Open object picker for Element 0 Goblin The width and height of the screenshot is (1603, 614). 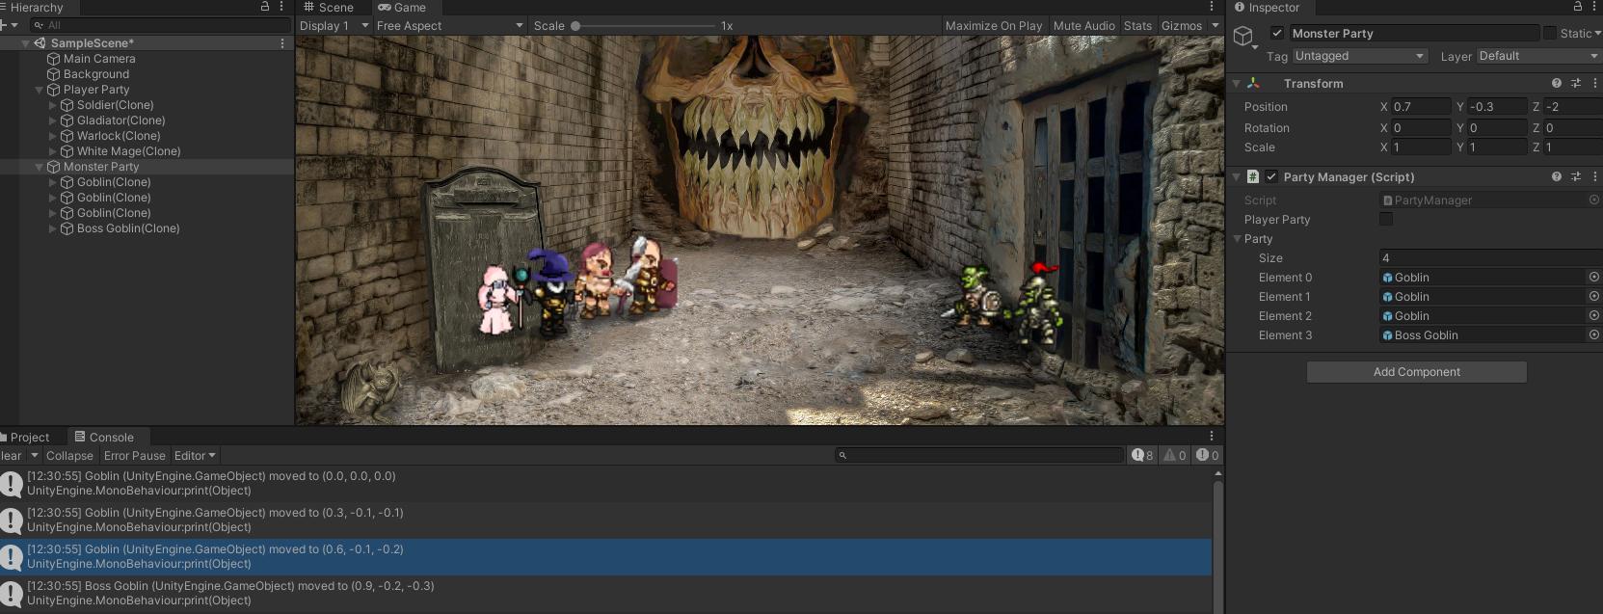(x=1593, y=278)
